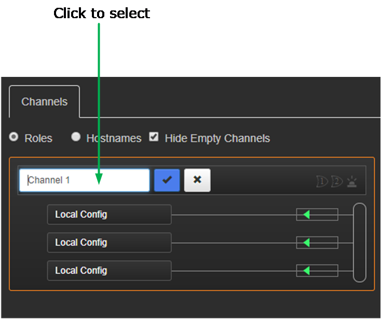Click the second Local Config button

coord(109,243)
